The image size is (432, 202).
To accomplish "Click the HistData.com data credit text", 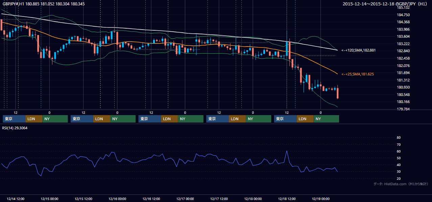I will (401, 184).
